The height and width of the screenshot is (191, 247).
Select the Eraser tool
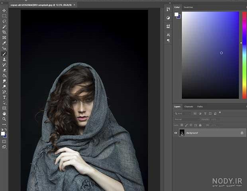pos(4,70)
